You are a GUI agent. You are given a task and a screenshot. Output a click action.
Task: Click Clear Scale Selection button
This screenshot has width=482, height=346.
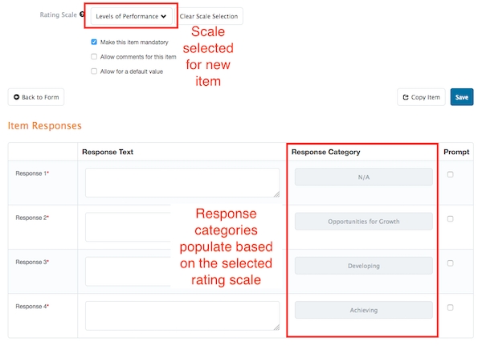[x=209, y=16]
